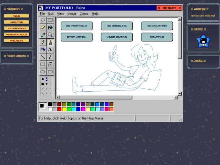Click the horizontal scrollbar thumb
The width and height of the screenshot is (220, 165).
[x=96, y=97]
